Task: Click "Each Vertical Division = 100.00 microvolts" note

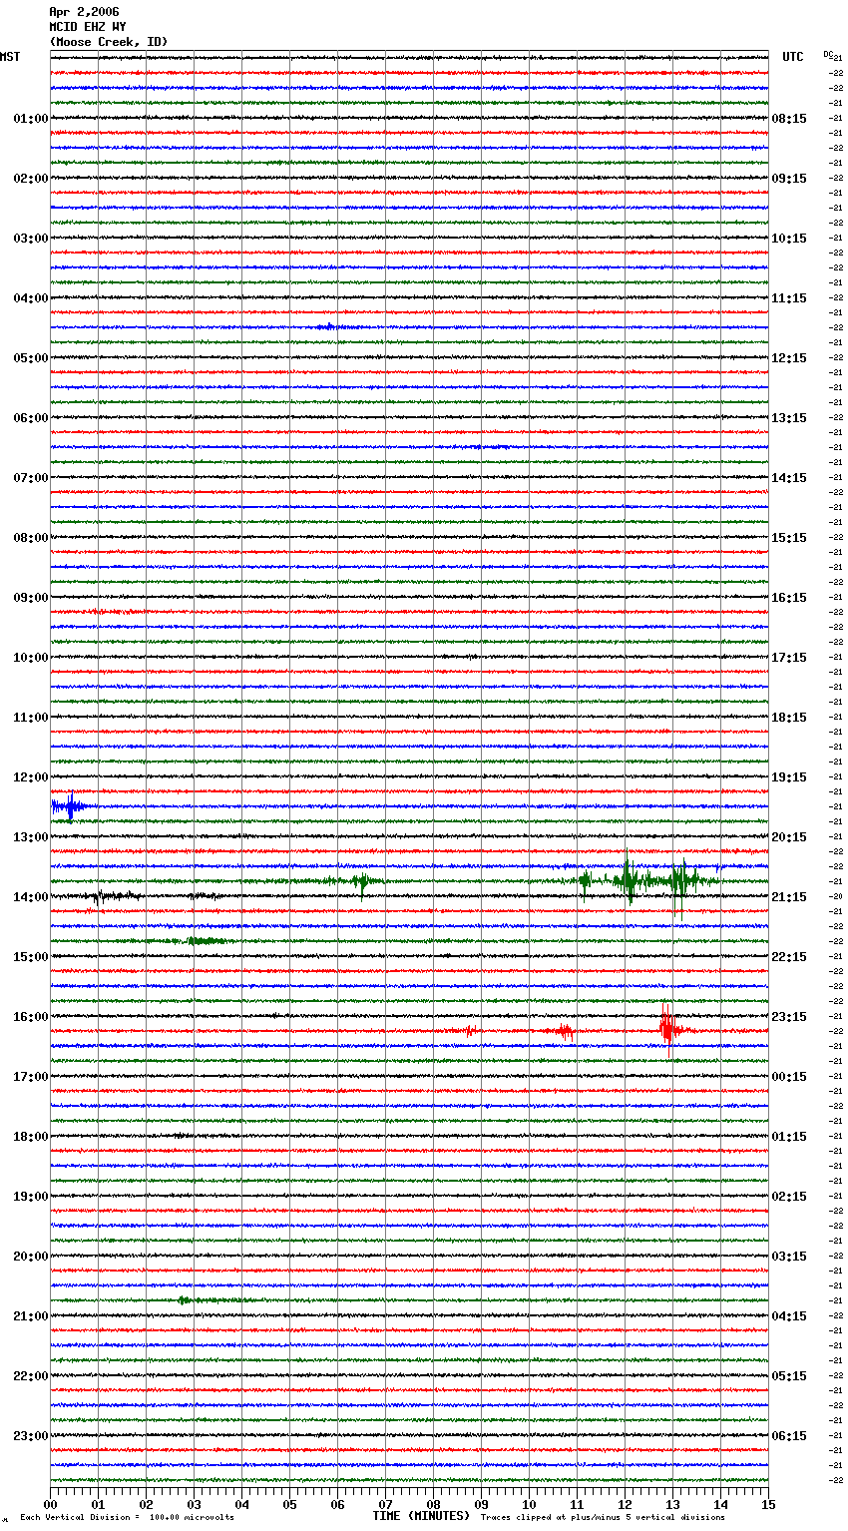Action: [x=128, y=1518]
